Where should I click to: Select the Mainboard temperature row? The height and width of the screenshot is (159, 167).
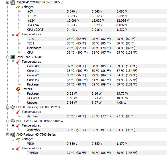[x=97, y=48]
